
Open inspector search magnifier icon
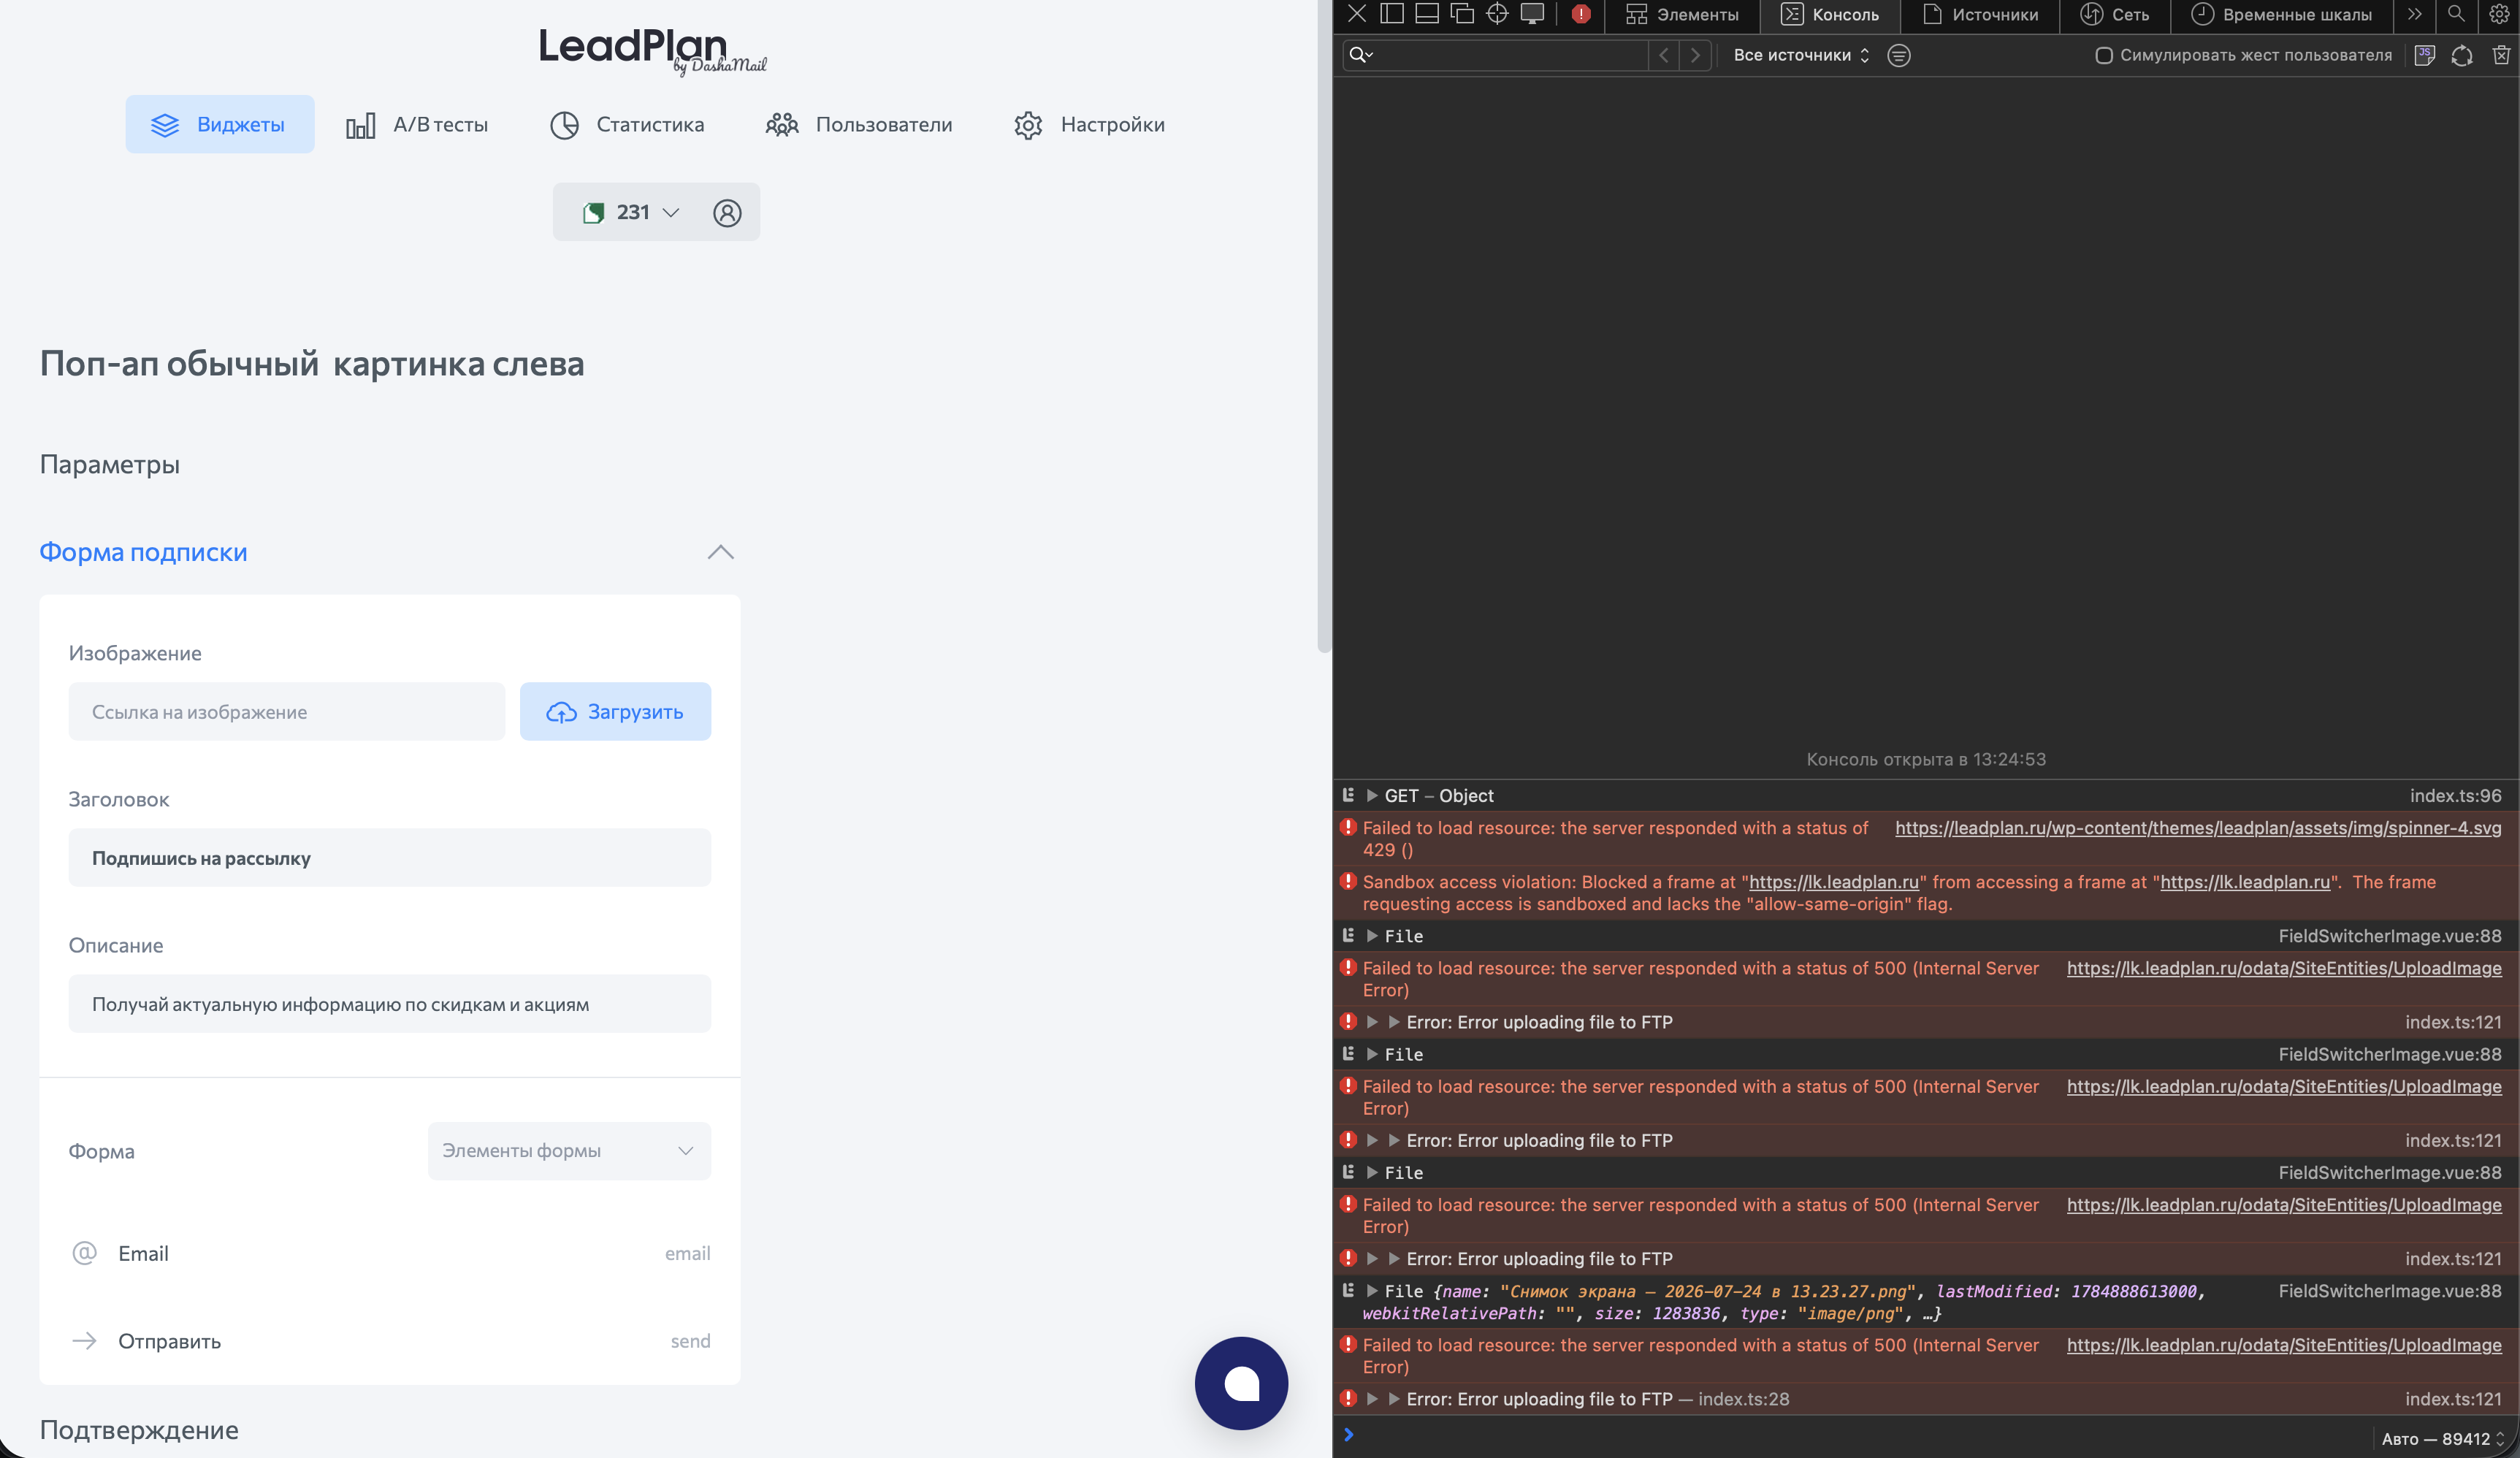click(x=2456, y=14)
